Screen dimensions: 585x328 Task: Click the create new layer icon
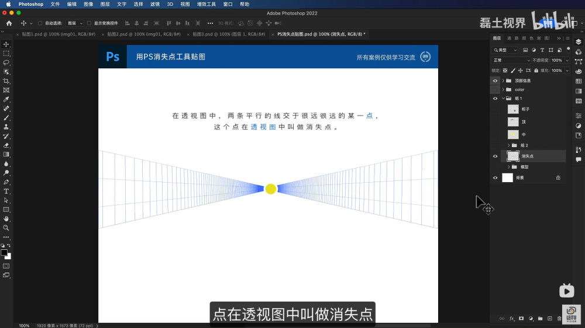click(x=549, y=319)
